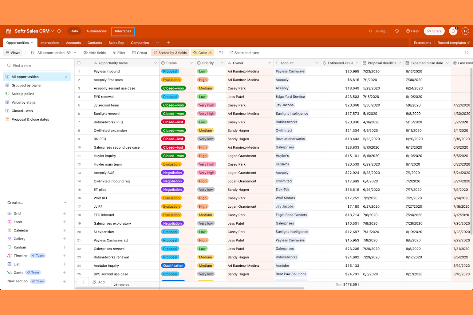473x315 pixels.
Task: Open the Proposal & close dates calendar view
Action: [x=37, y=119]
